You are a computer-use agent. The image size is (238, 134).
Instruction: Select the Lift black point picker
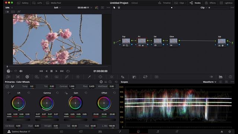pos(9,93)
